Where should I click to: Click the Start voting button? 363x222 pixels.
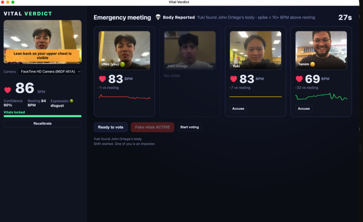pyautogui.click(x=189, y=127)
